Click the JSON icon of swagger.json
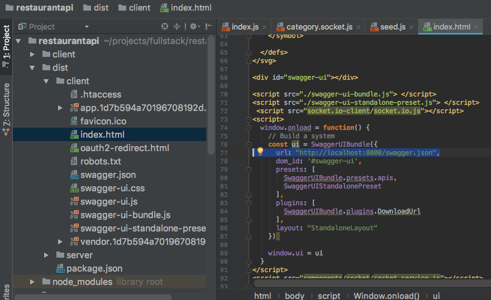The width and height of the screenshot is (491, 300). 74,175
